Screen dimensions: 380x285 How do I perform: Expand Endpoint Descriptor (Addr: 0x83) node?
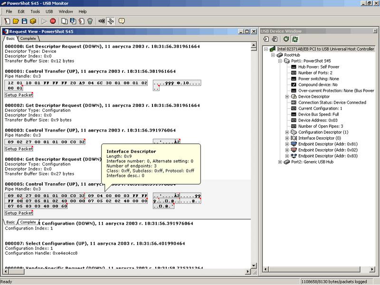tap(287, 156)
